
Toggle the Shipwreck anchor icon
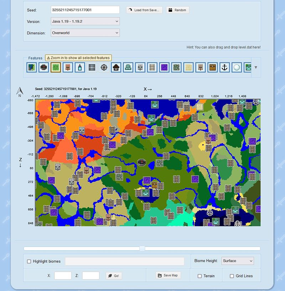click(x=225, y=68)
